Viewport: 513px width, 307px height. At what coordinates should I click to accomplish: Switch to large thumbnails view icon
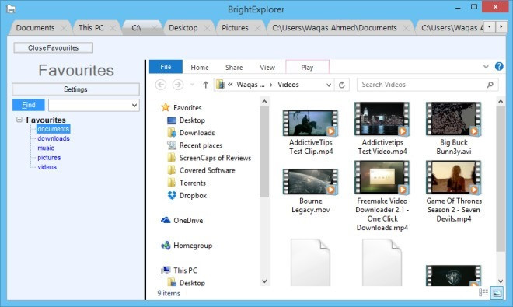pyautogui.click(x=497, y=292)
